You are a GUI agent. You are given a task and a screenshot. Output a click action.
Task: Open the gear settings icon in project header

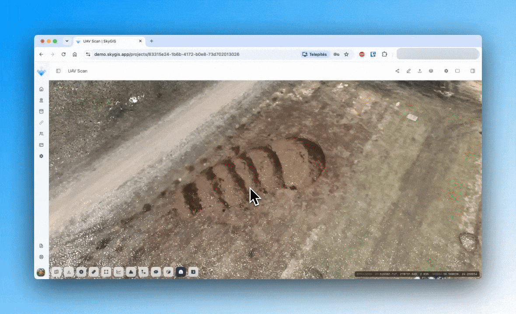click(446, 71)
